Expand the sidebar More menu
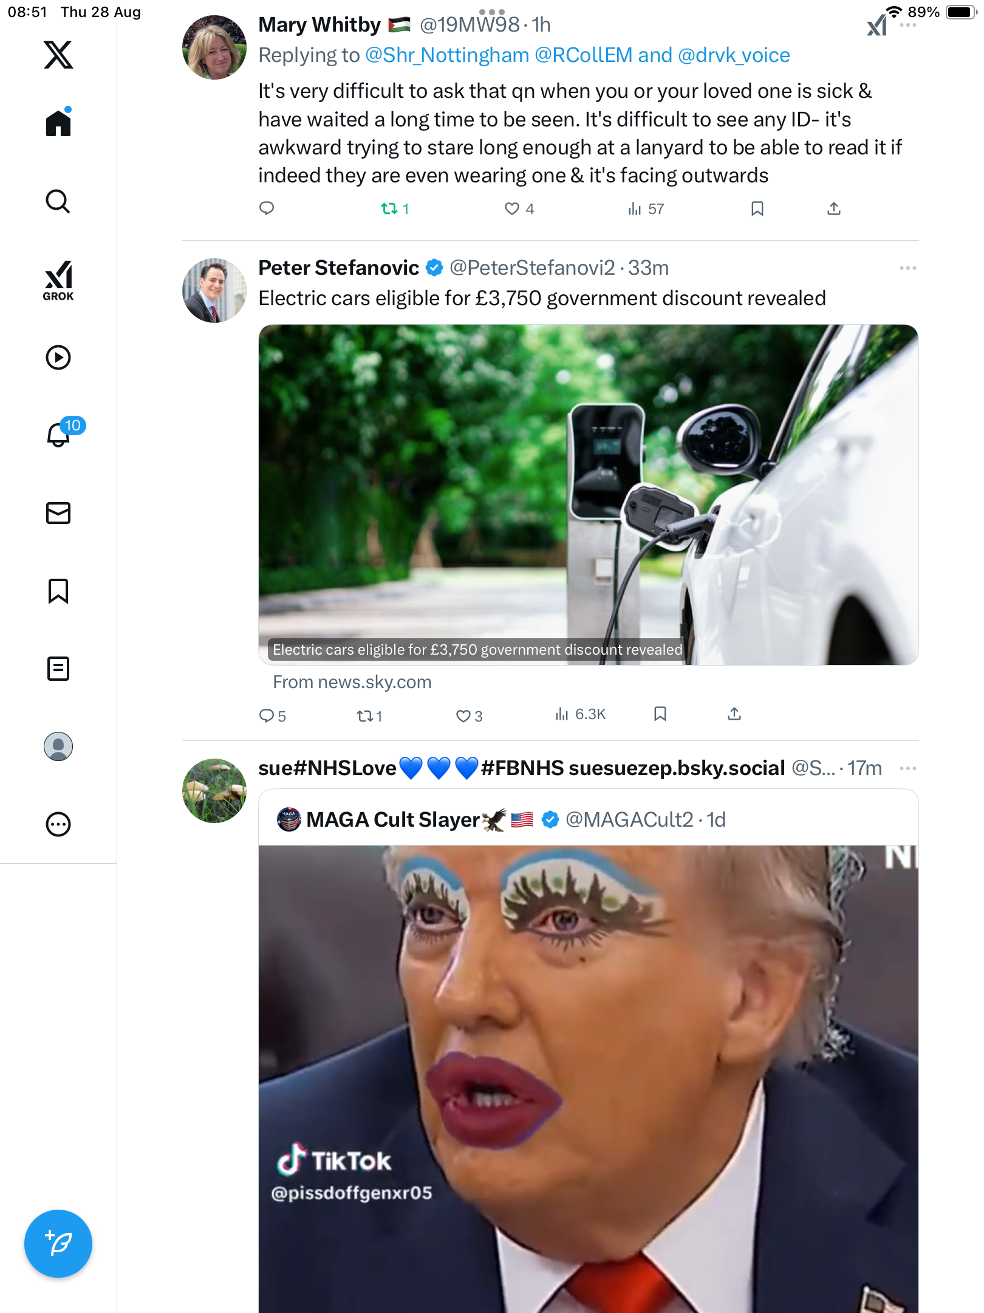 click(58, 824)
